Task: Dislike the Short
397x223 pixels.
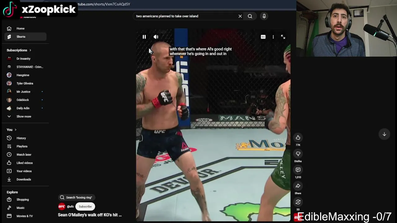Action: (x=298, y=154)
